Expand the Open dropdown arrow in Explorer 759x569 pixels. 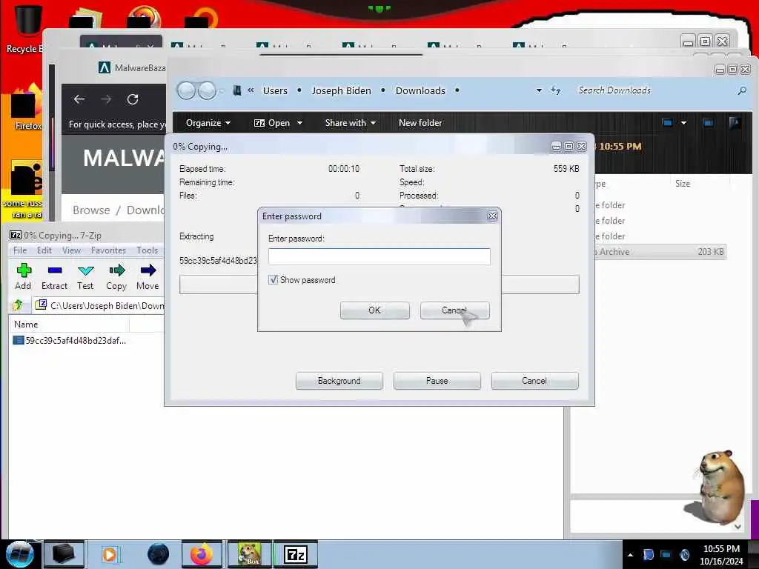(299, 123)
